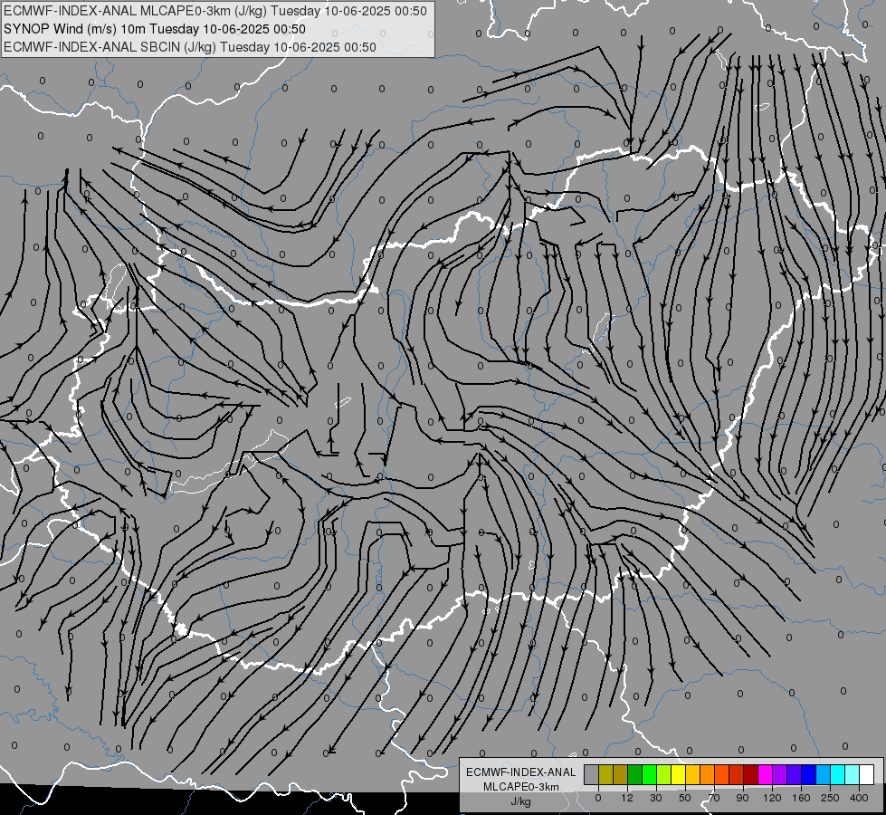Click the legend scale value 70
This screenshot has width=886, height=815.
714,798
